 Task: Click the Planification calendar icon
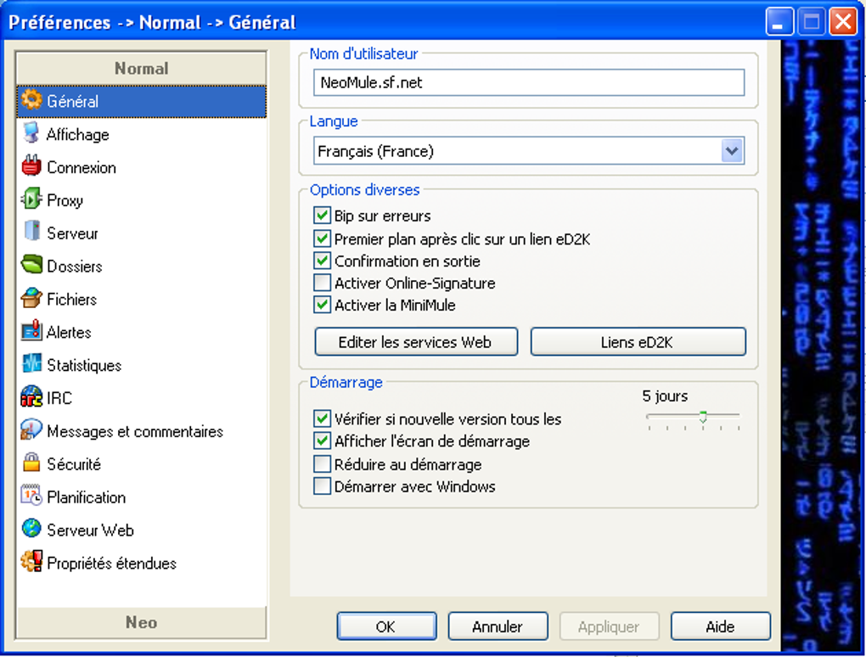click(31, 497)
